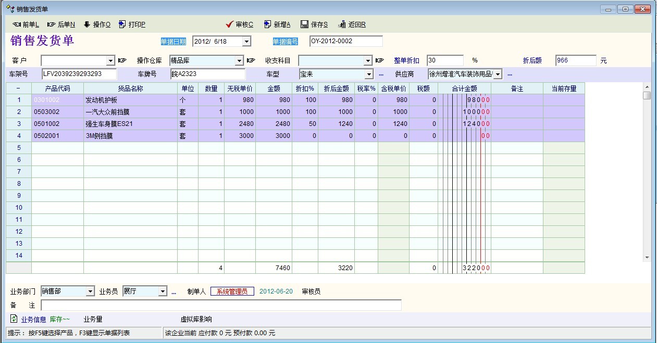Screen dimensions: 657x343
Task: Click the 前单 previous document icon
Action: click(17, 24)
